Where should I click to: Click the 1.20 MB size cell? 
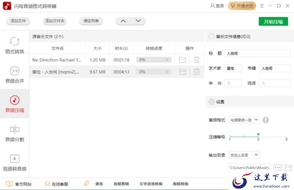[98, 60]
